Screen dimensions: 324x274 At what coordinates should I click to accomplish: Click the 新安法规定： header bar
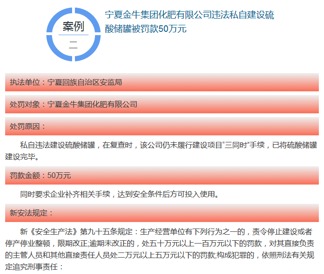162,213
